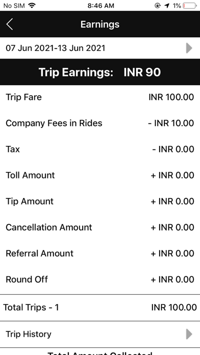200x355 pixels.
Task: Tap the rotation lock status icon
Action: (158, 6)
